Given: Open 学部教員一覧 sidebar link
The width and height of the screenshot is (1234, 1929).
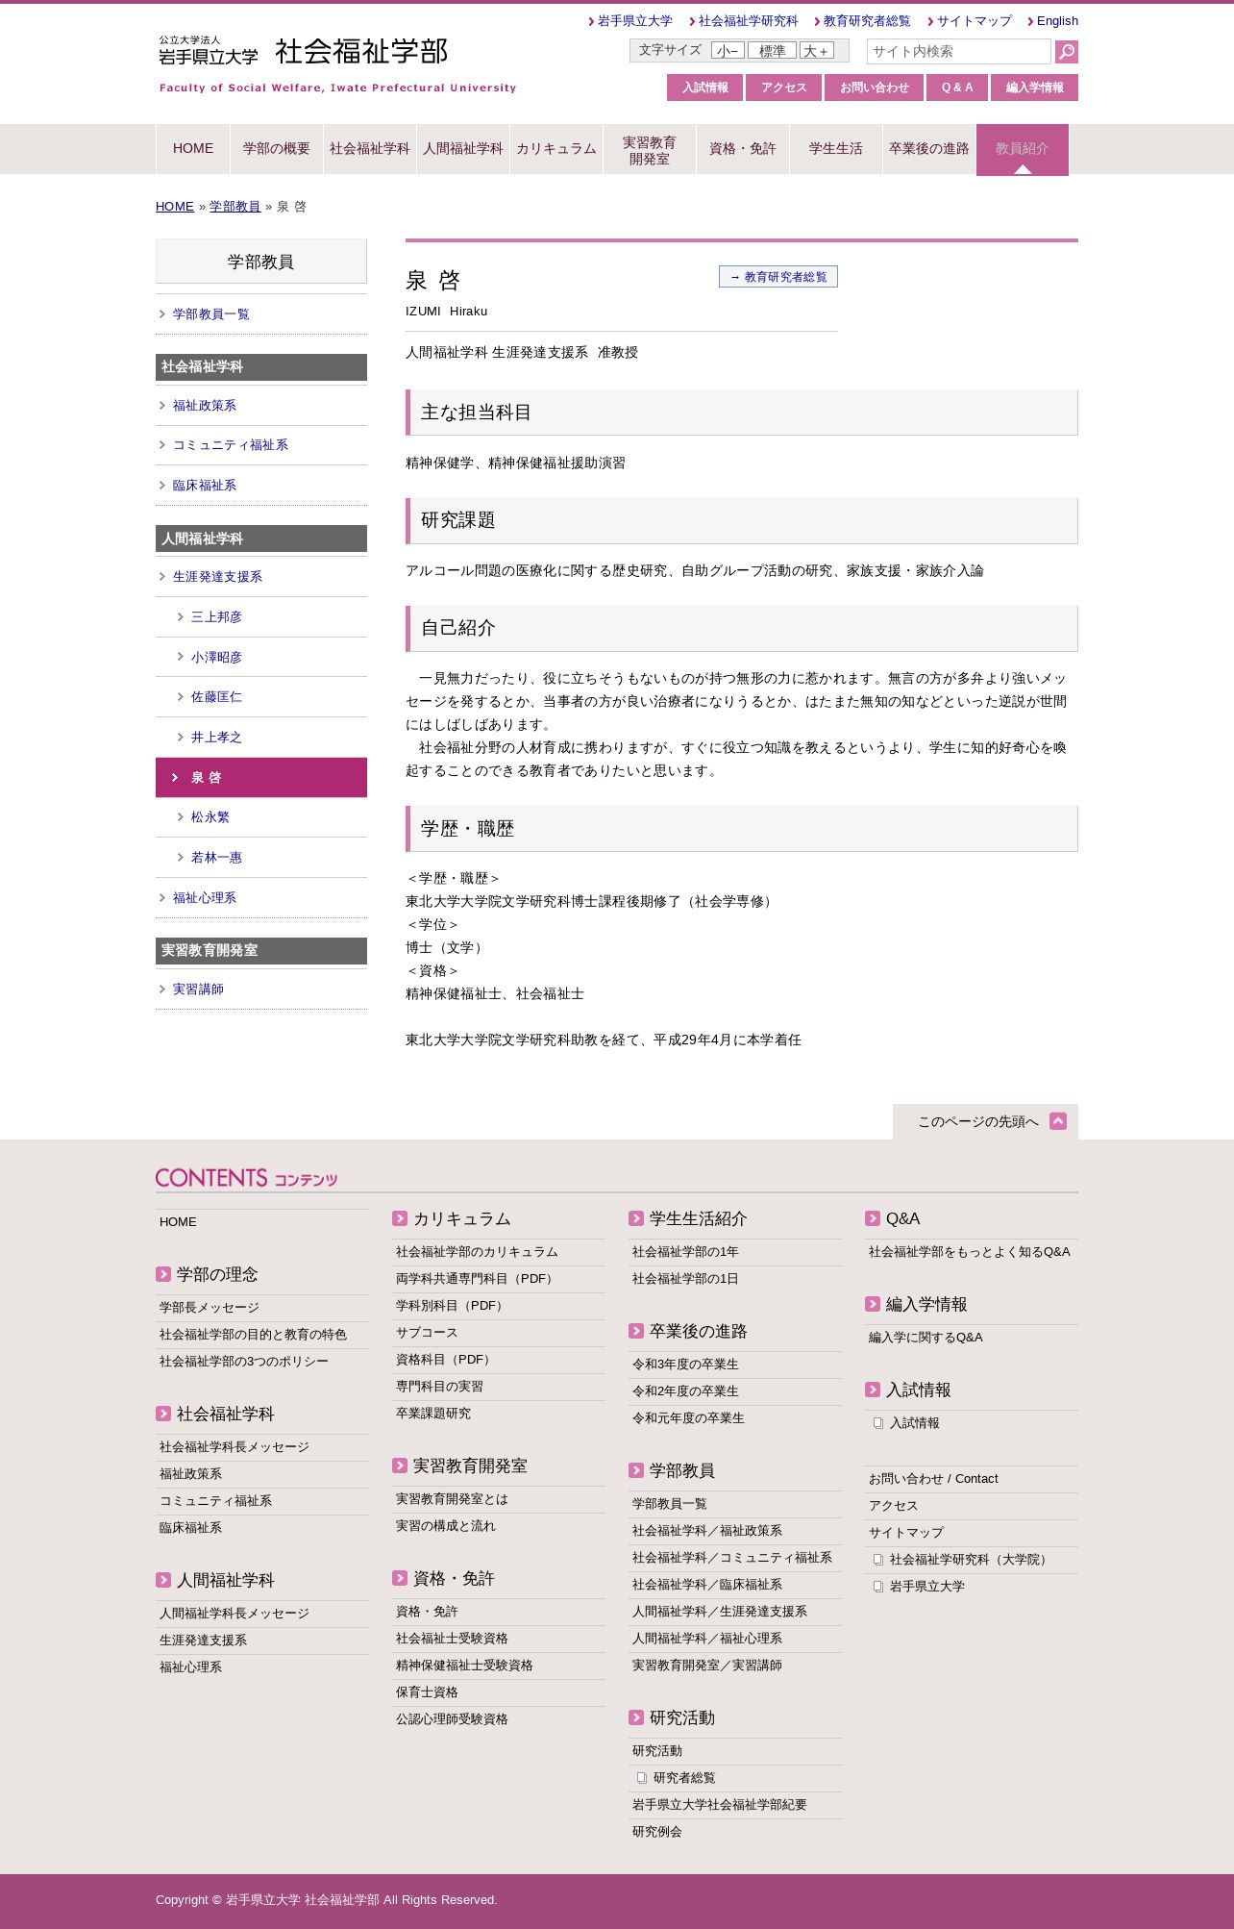Looking at the screenshot, I should (x=261, y=314).
